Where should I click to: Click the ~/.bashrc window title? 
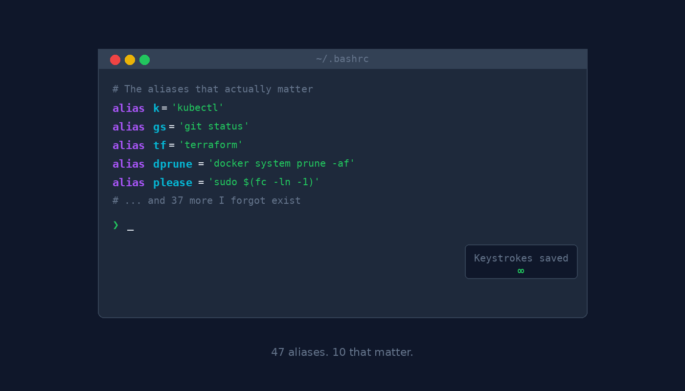(342, 59)
